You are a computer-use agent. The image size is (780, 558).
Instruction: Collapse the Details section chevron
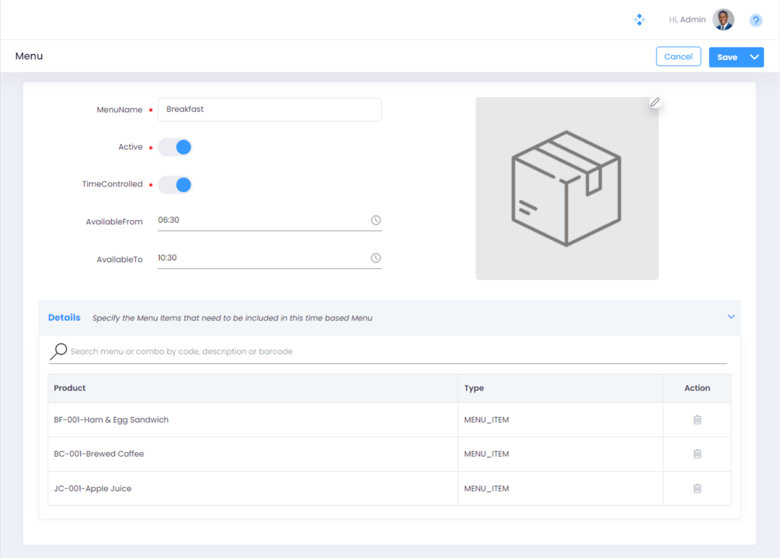(x=731, y=317)
